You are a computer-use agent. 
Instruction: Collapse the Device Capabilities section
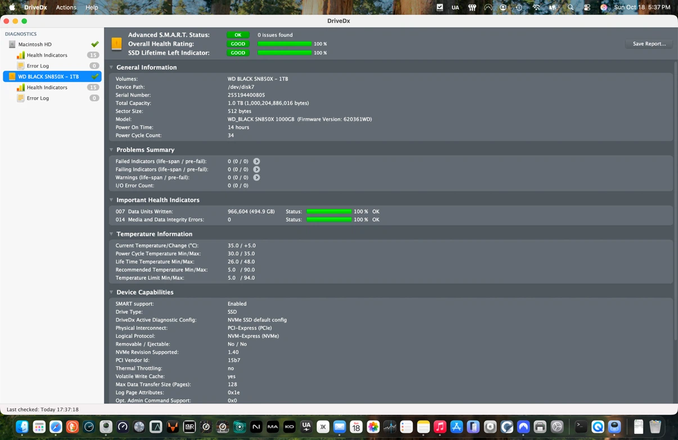click(111, 292)
